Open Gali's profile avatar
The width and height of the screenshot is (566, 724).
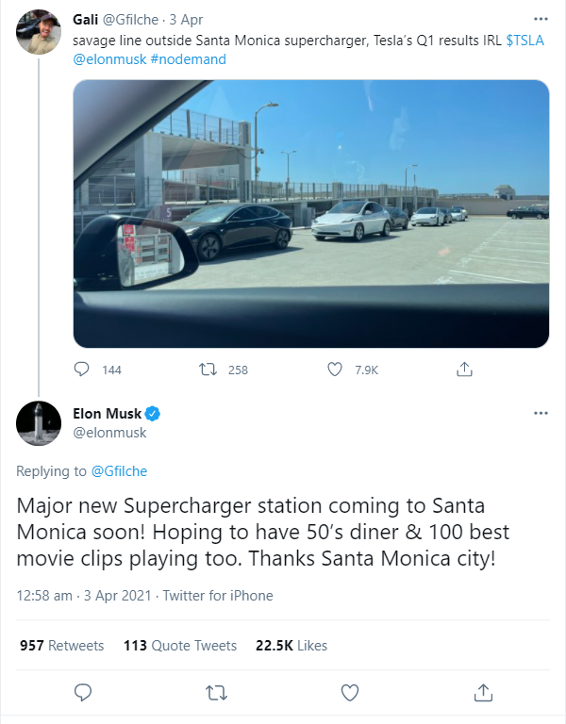click(x=39, y=32)
